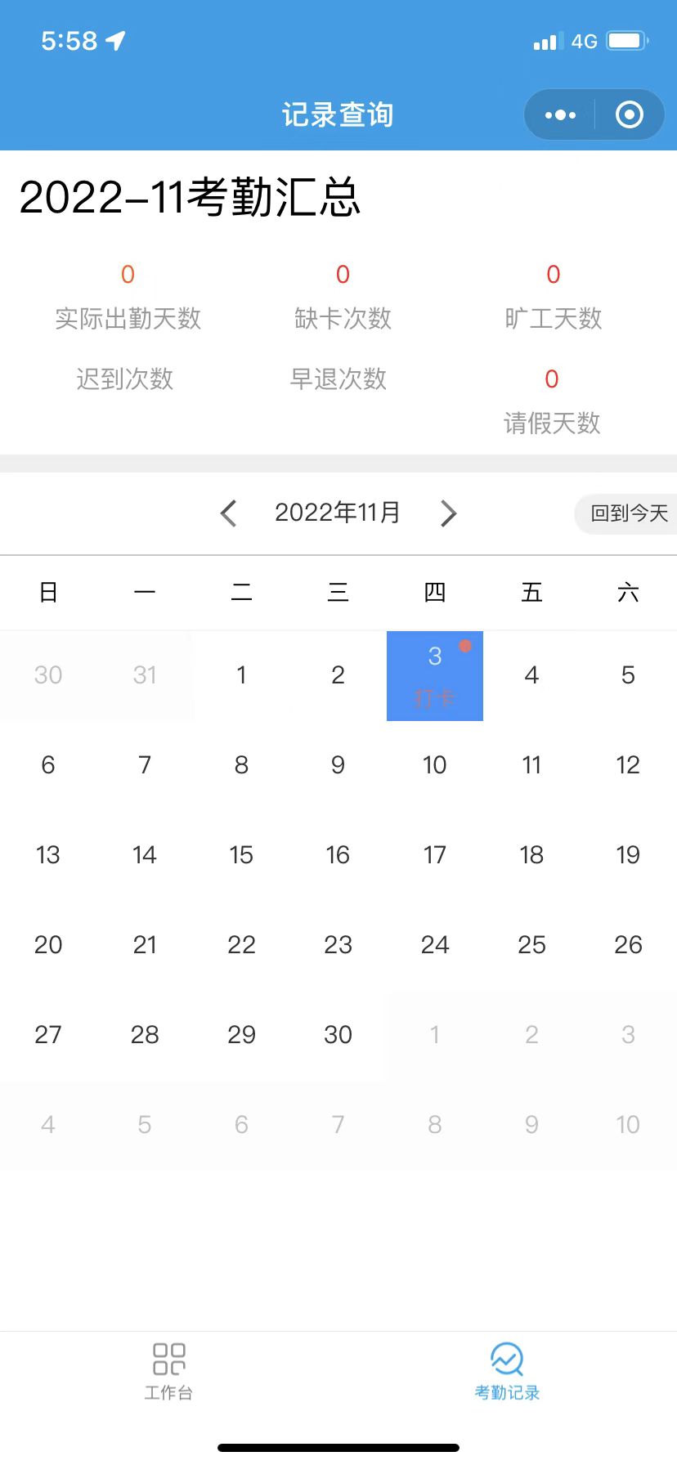
Task: Select November 30 on the calendar
Action: 338,1035
